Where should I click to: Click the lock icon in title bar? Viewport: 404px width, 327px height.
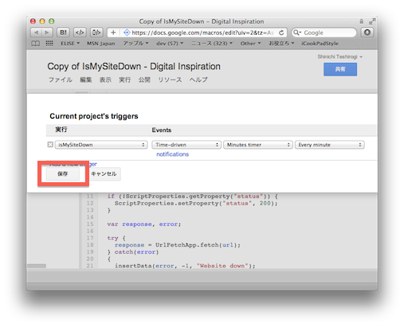(x=362, y=21)
